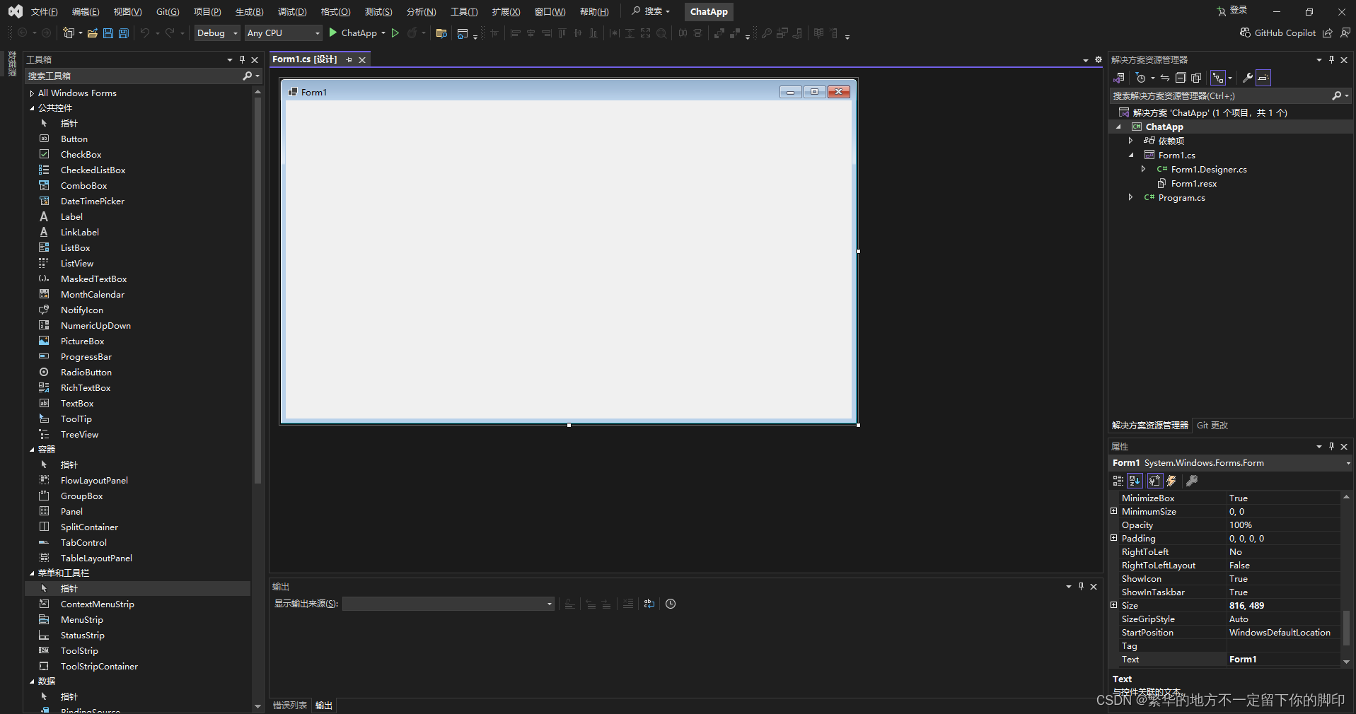The image size is (1356, 714).
Task: Click Sync with Active Document arrows icon
Action: pos(1165,78)
